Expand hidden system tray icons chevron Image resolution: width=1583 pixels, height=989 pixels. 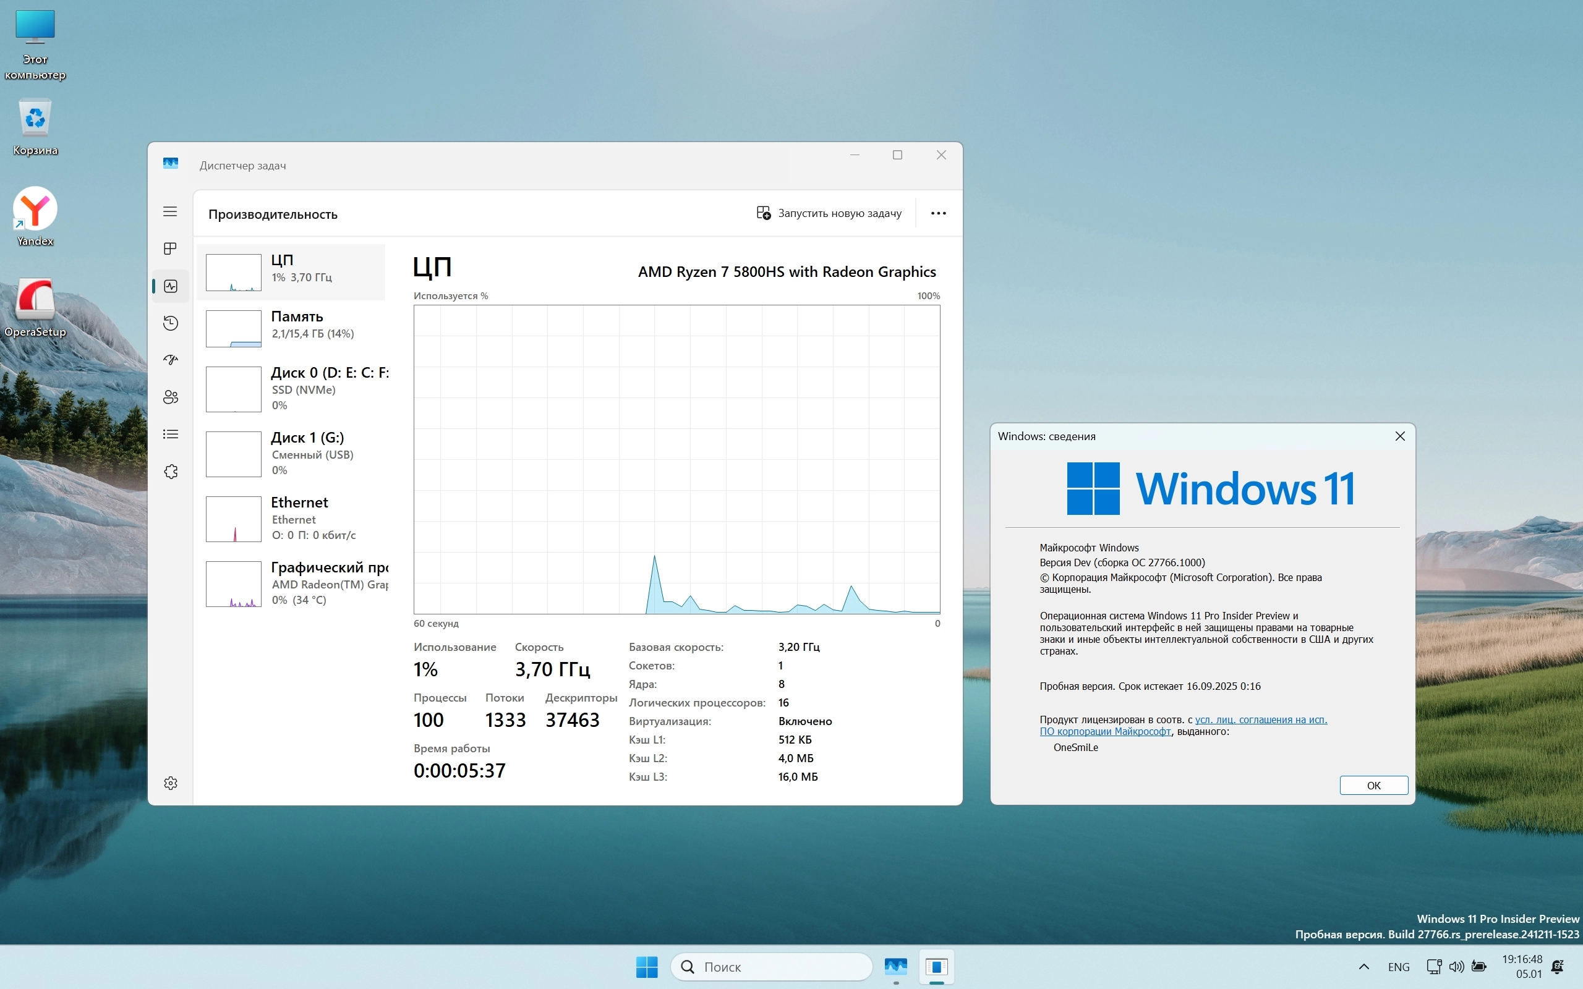tap(1364, 967)
